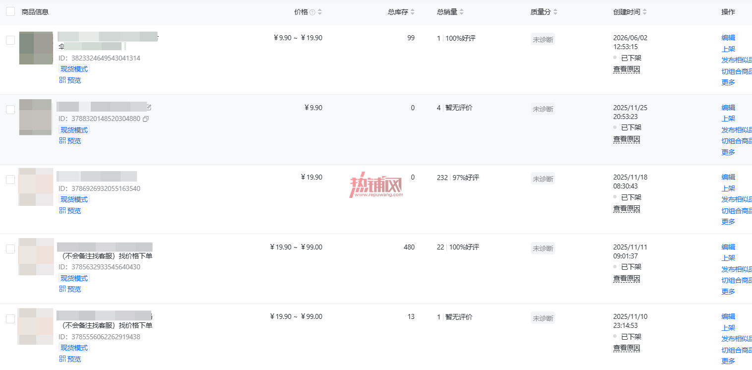Open thumbnail of product ID 3785632933545640430
The height and width of the screenshot is (370, 752).
(x=36, y=256)
